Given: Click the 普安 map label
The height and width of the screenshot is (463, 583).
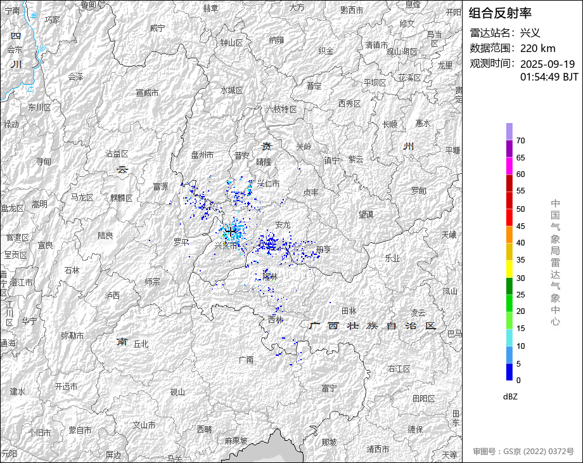Looking at the screenshot, I should [241, 155].
